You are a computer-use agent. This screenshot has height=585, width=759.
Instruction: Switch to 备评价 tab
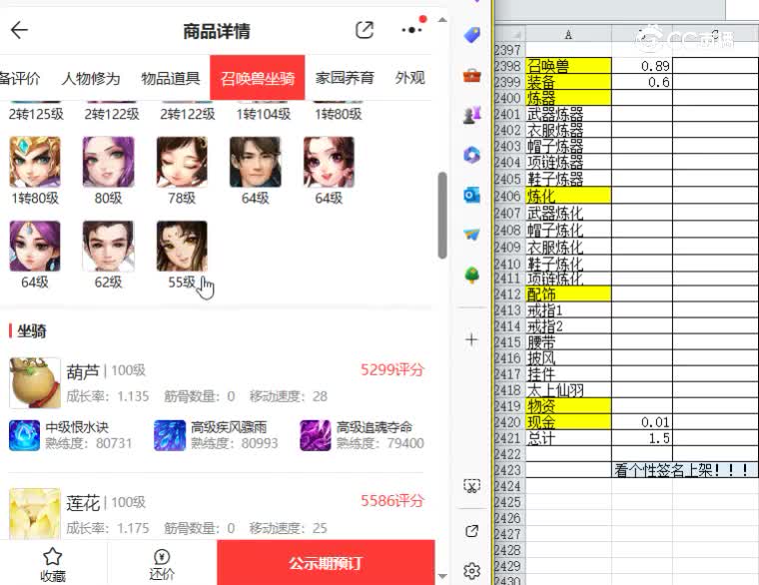(20, 78)
